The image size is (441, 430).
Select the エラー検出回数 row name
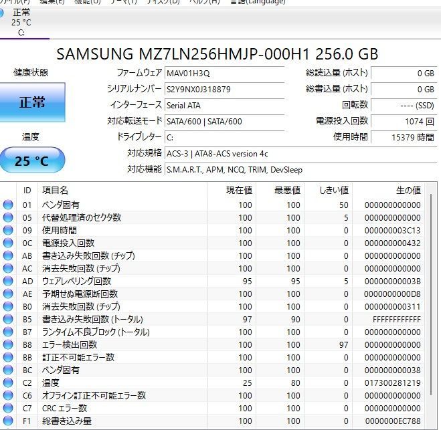[x=70, y=344]
